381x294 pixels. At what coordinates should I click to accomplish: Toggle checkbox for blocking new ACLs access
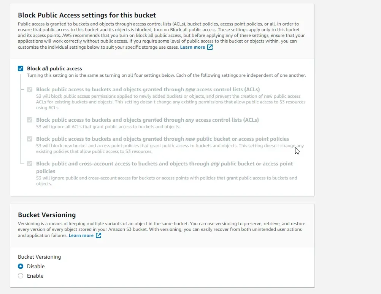coord(30,90)
